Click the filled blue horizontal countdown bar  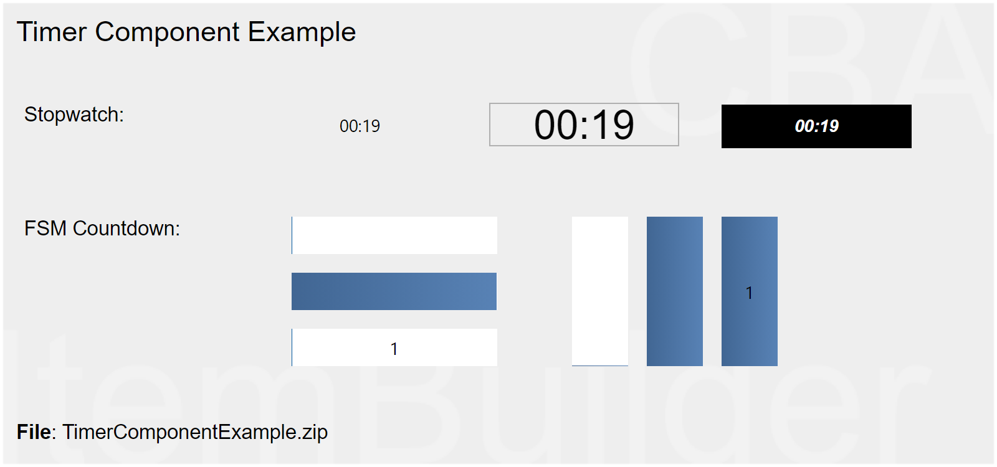(394, 291)
